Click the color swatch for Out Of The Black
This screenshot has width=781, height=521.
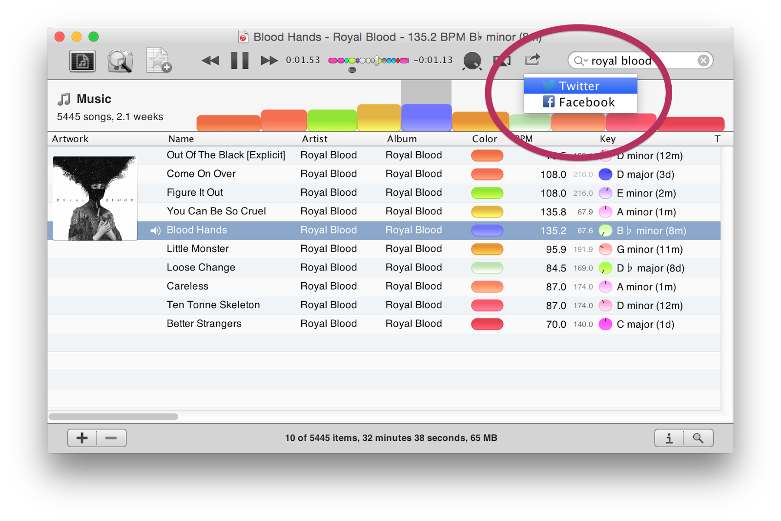point(487,156)
